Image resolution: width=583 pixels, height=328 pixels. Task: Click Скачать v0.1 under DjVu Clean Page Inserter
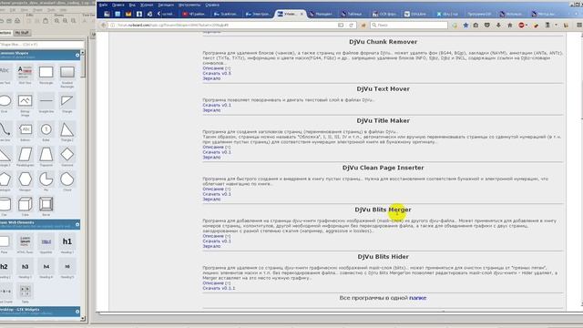tap(217, 194)
